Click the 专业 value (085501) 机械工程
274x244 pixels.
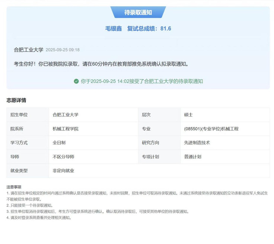[211, 129]
